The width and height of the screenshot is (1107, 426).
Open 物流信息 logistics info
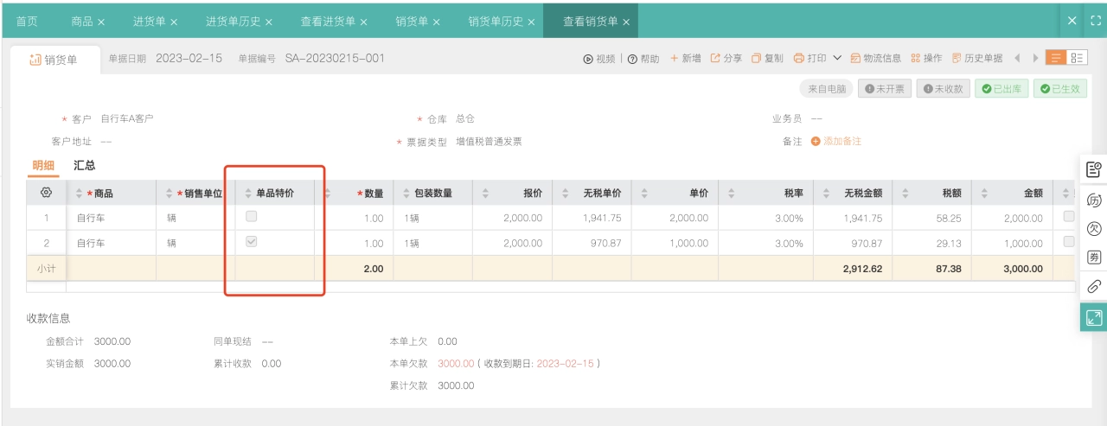point(876,58)
